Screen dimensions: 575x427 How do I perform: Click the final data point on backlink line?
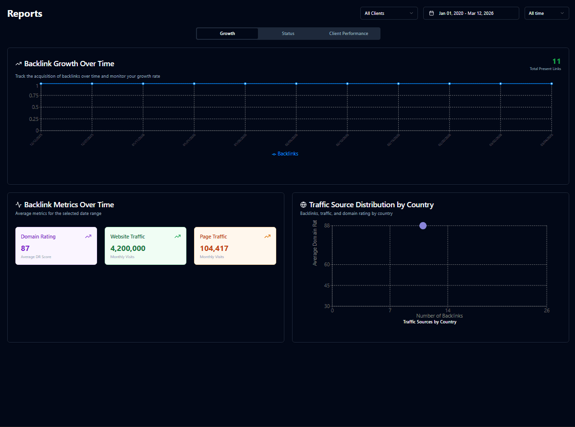(551, 84)
